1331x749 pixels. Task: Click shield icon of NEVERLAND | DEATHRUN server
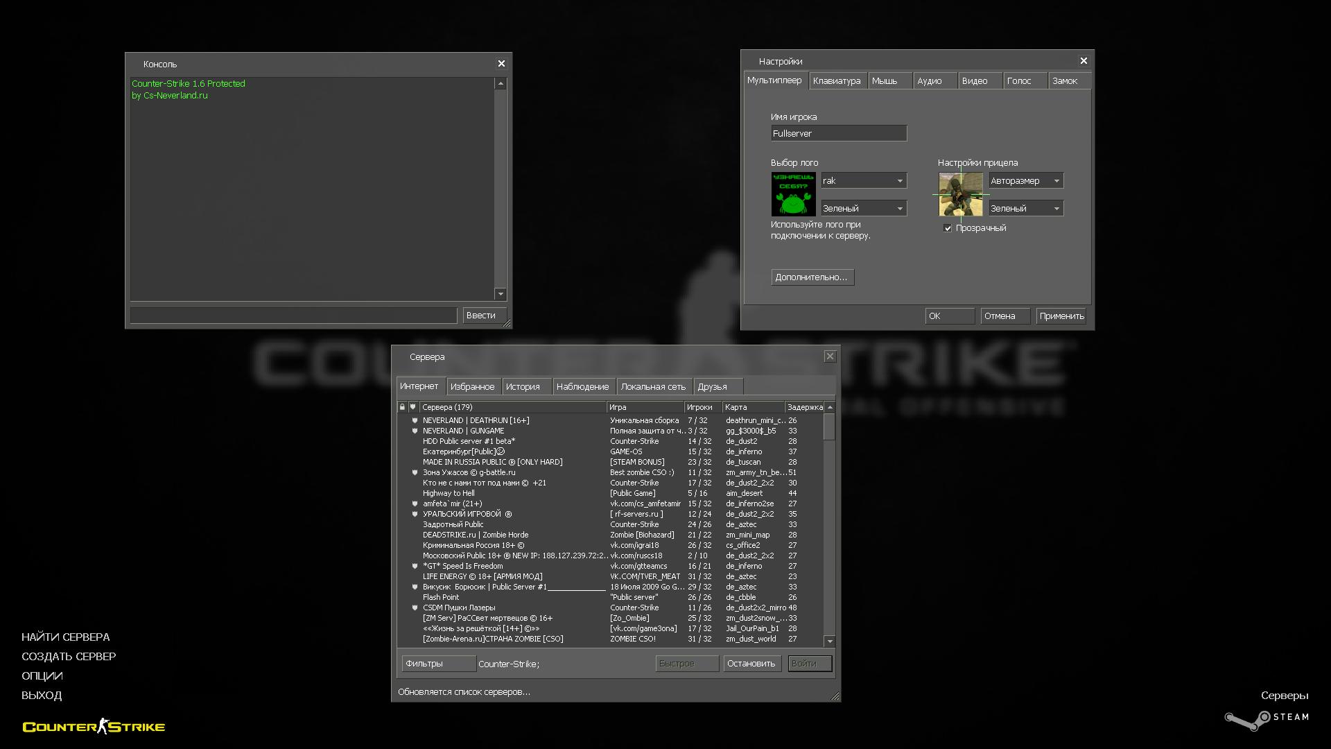pyautogui.click(x=415, y=420)
